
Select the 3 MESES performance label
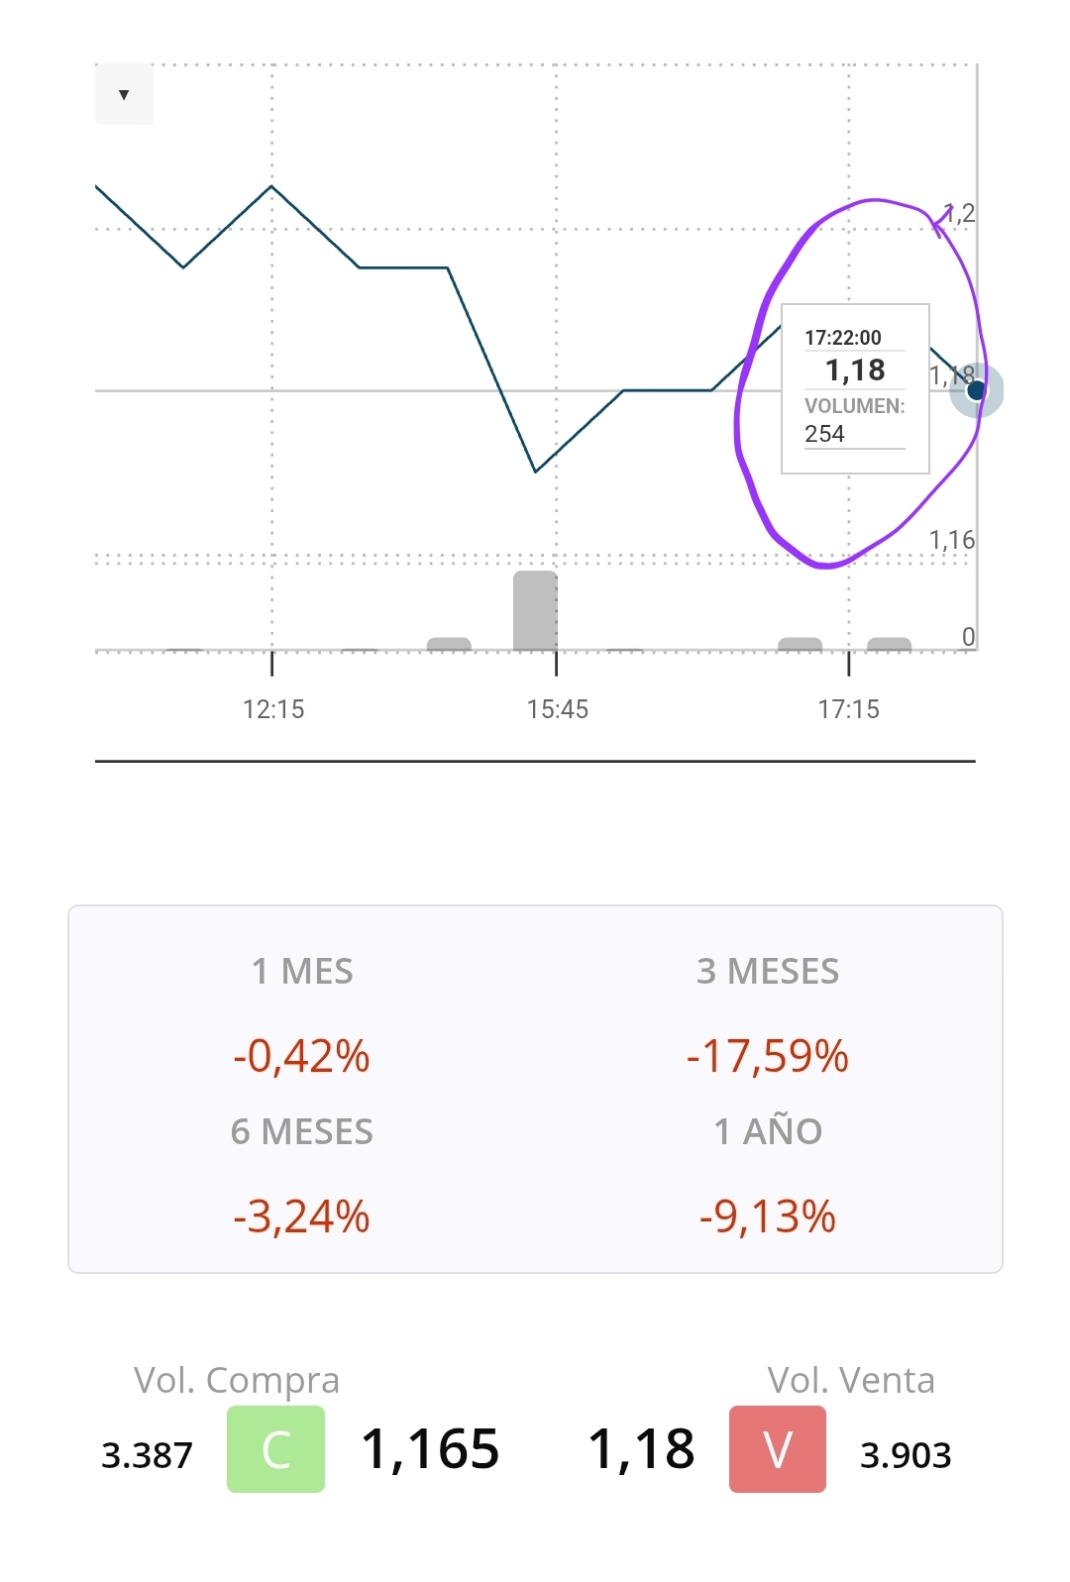(x=768, y=972)
